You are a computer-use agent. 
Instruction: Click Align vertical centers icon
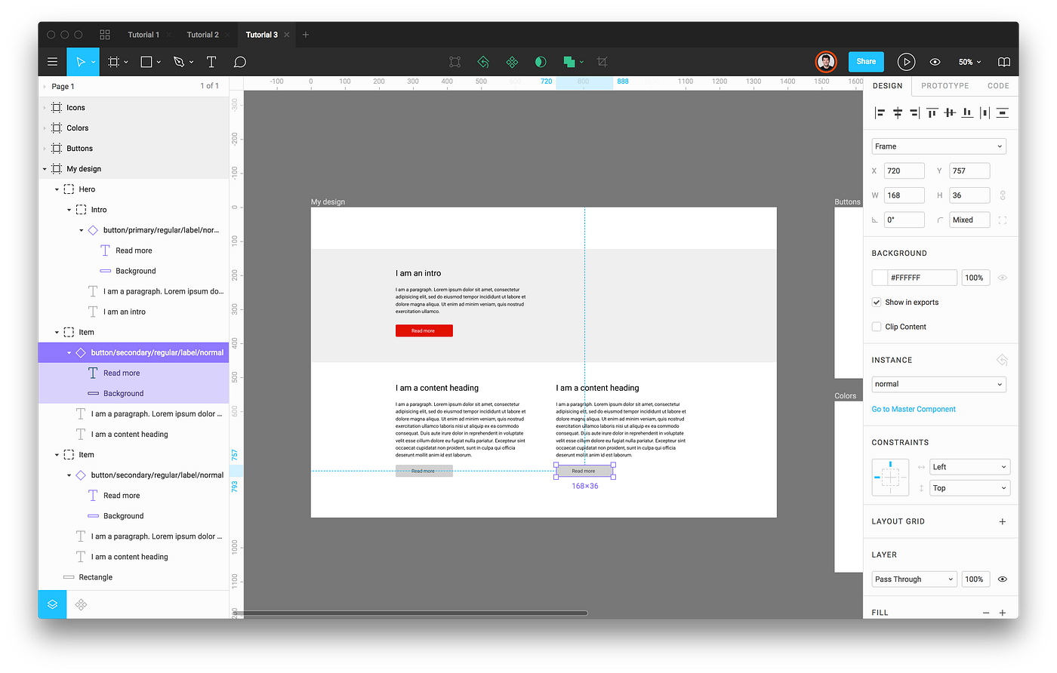[x=950, y=112]
